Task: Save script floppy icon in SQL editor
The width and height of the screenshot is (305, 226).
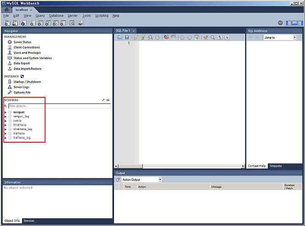Action: (127, 37)
